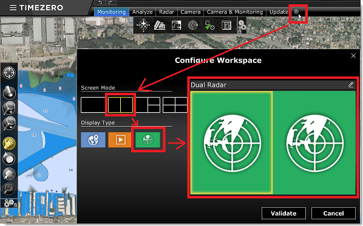Viewport: 363px width, 226px height.
Task: Click the zoom out magnifier tool
Action: [8, 123]
